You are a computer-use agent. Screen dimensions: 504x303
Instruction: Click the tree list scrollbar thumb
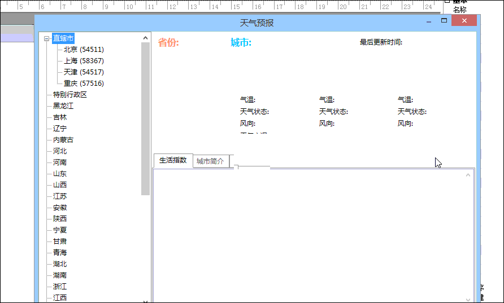(x=145, y=118)
